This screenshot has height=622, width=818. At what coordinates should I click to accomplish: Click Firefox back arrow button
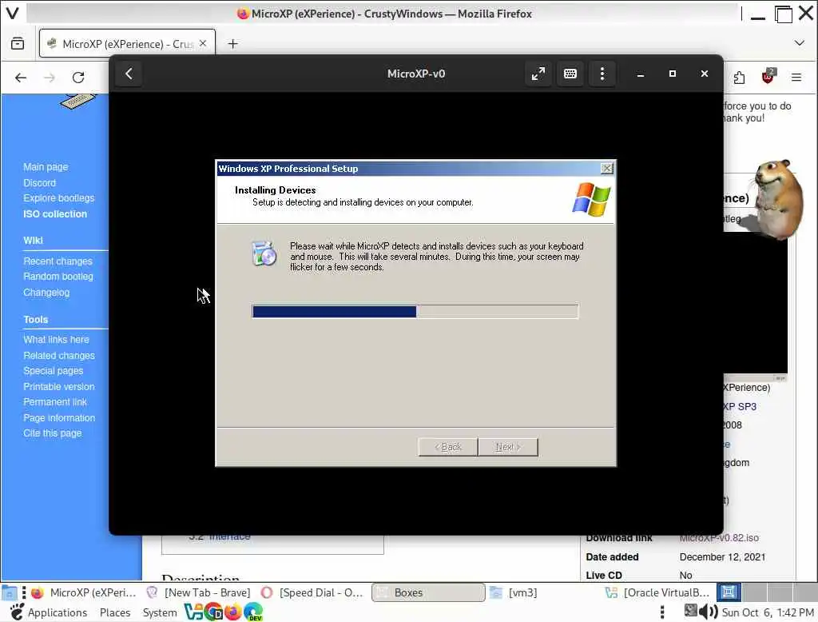click(x=21, y=78)
